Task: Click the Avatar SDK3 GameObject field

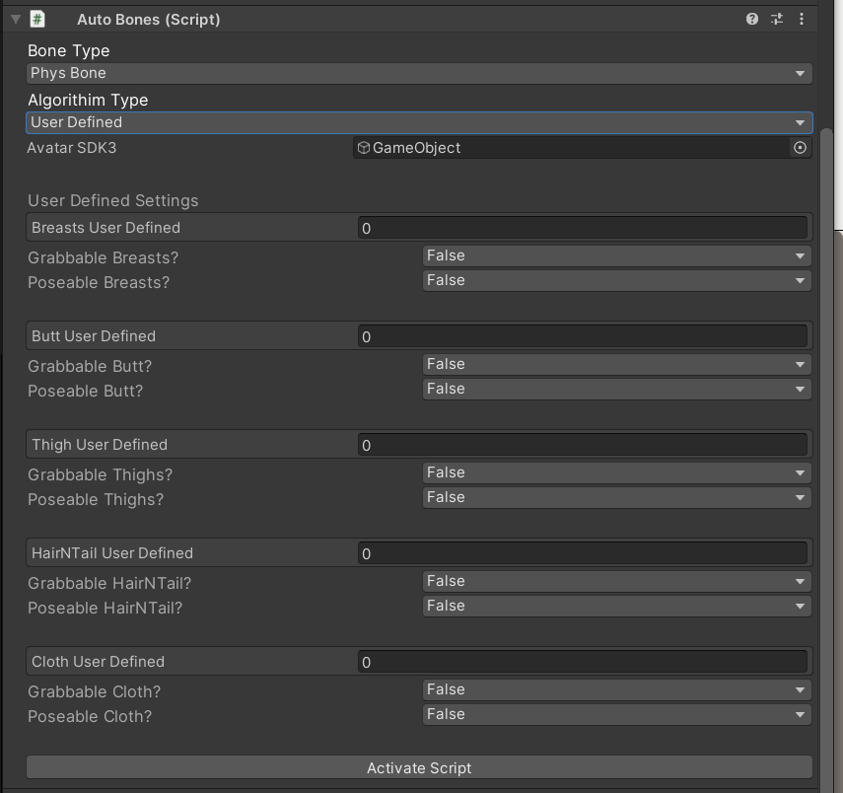Action: click(x=572, y=148)
